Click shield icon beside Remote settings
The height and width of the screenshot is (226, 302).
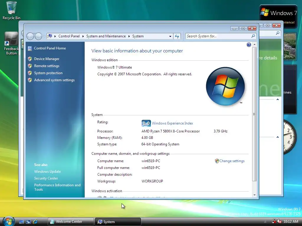[x=30, y=66]
